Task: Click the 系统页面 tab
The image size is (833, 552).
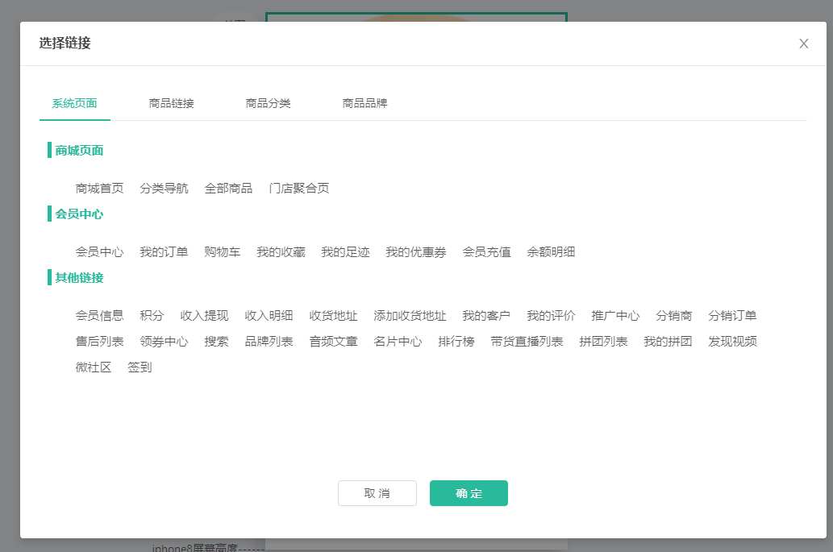Action: coord(74,103)
